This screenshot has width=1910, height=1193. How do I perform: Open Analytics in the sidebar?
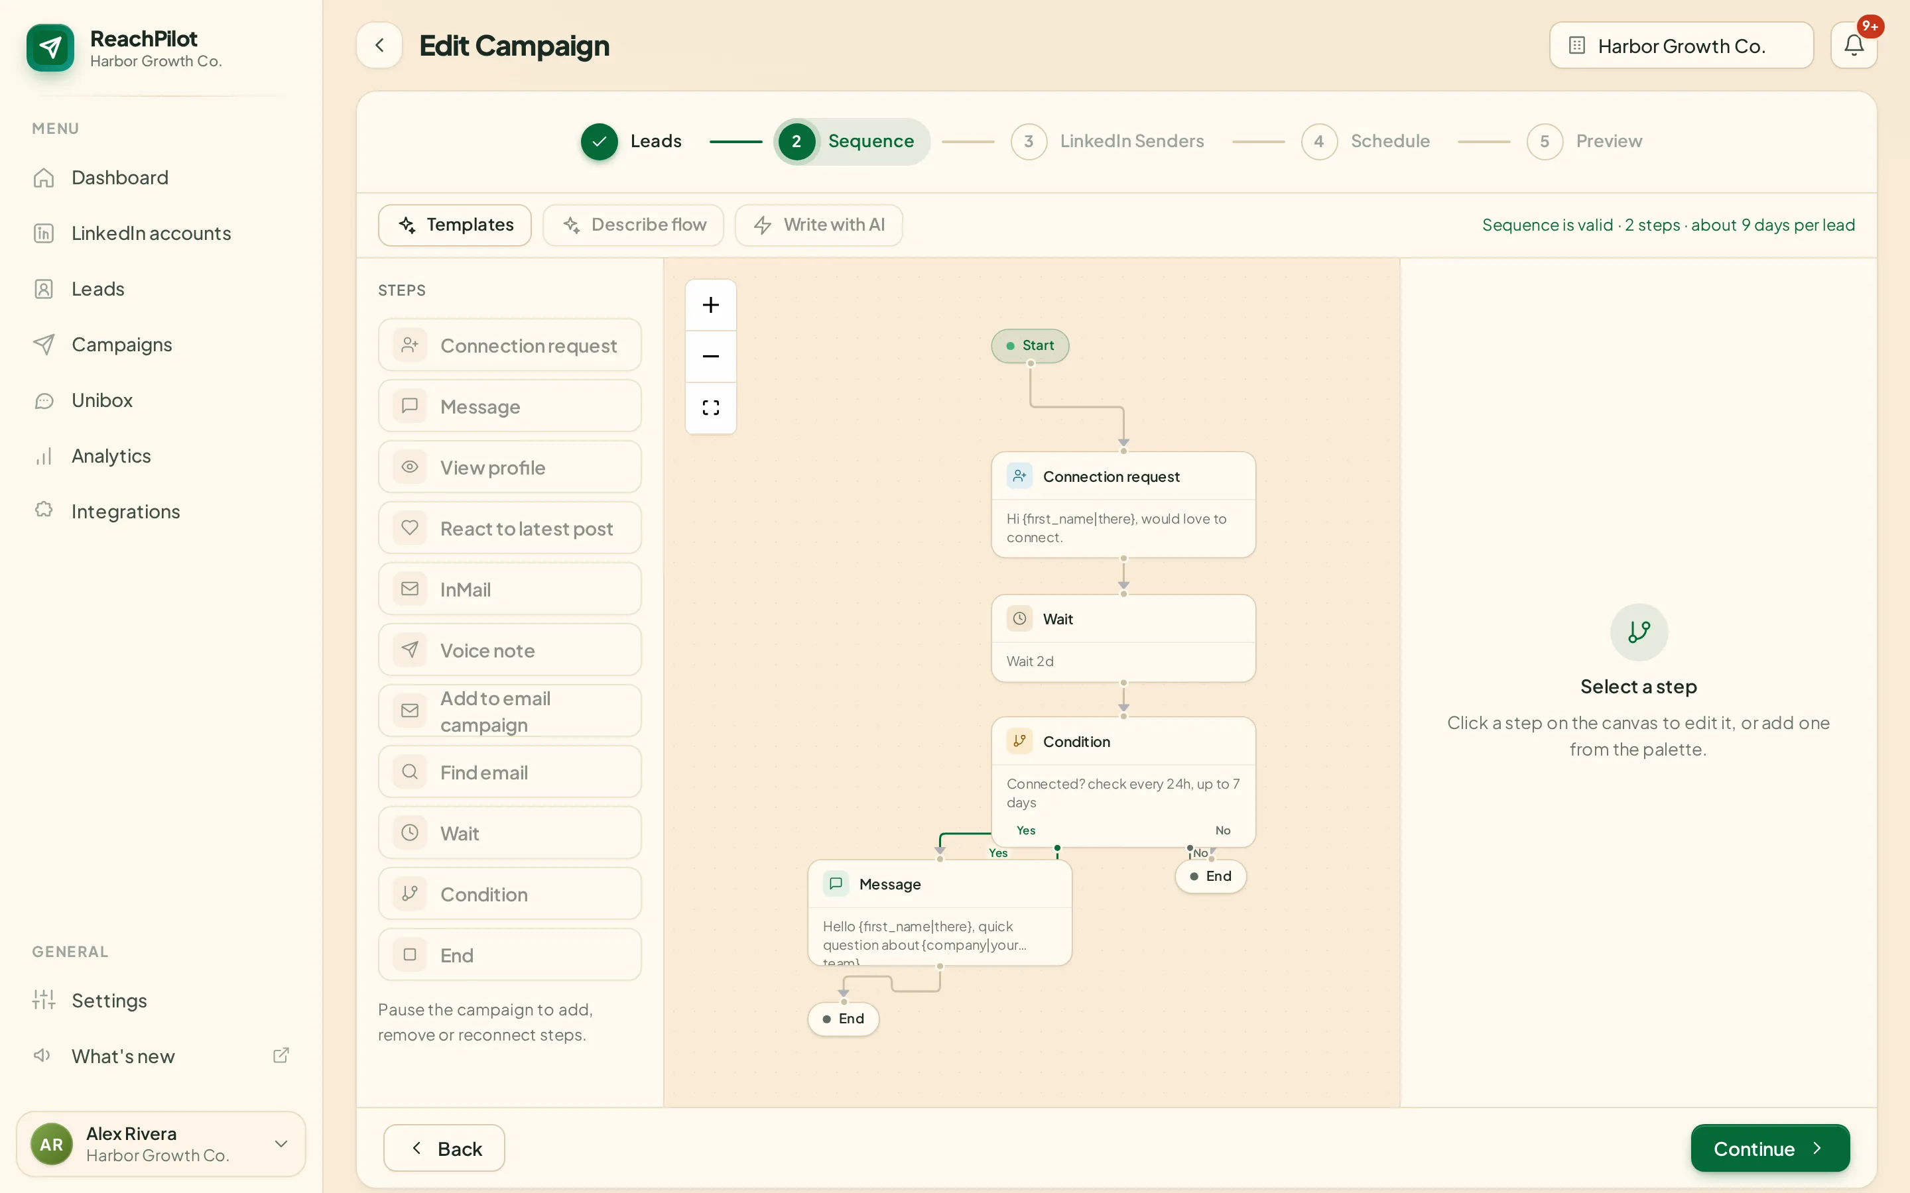[161, 456]
